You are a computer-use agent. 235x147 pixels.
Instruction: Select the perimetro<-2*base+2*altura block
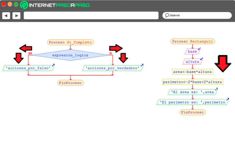click(193, 82)
